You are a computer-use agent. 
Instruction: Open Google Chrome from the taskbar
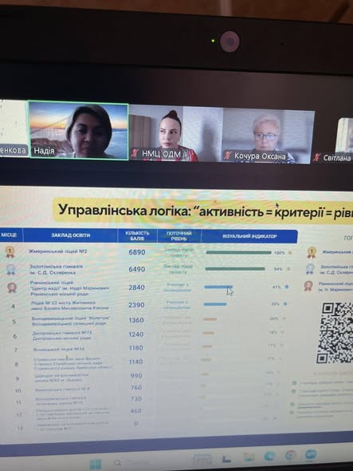(x=290, y=455)
